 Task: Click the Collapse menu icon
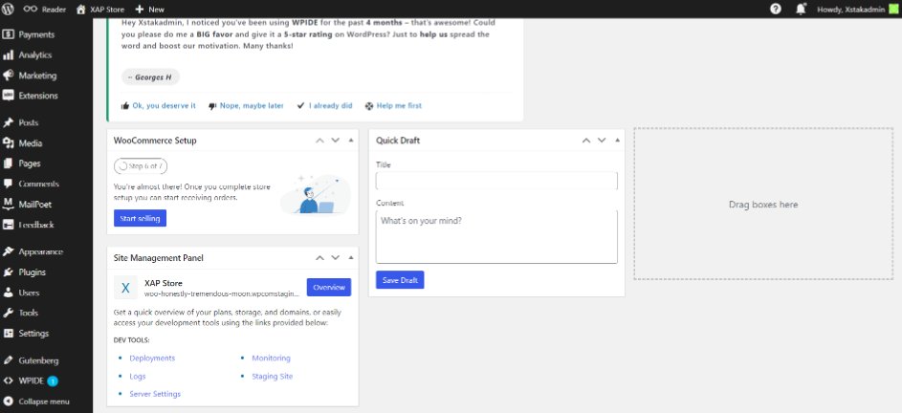9,401
